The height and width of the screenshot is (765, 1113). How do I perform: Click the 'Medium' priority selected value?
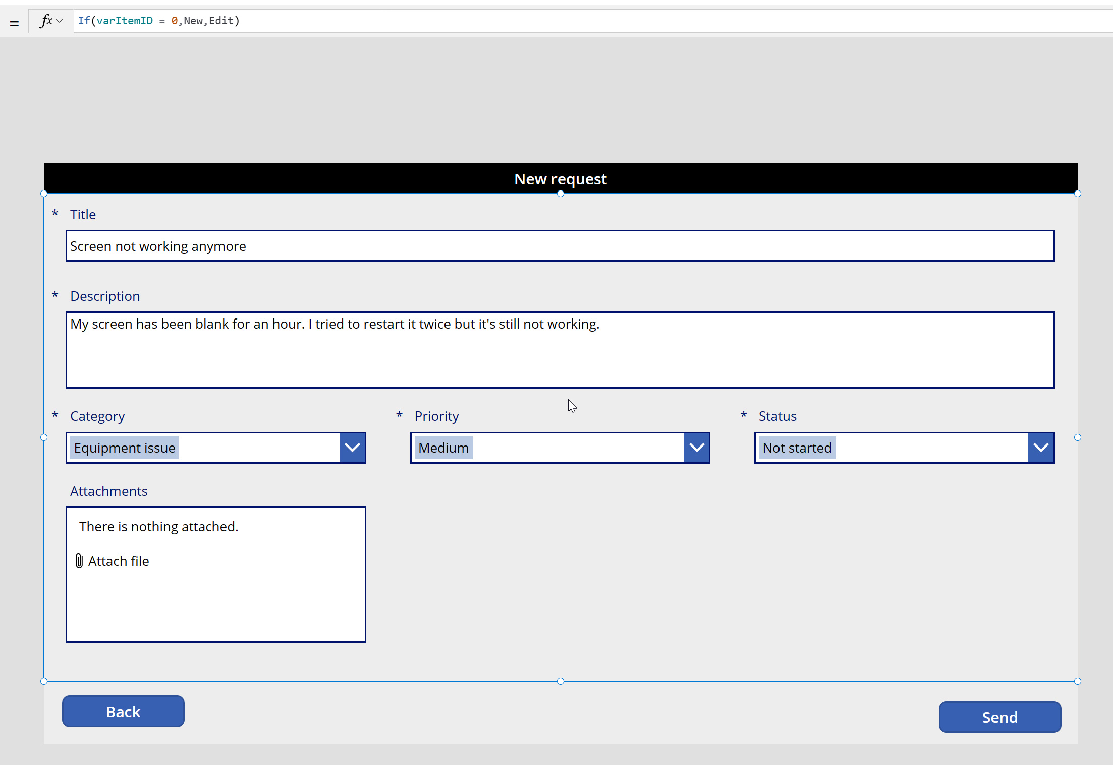tap(443, 448)
